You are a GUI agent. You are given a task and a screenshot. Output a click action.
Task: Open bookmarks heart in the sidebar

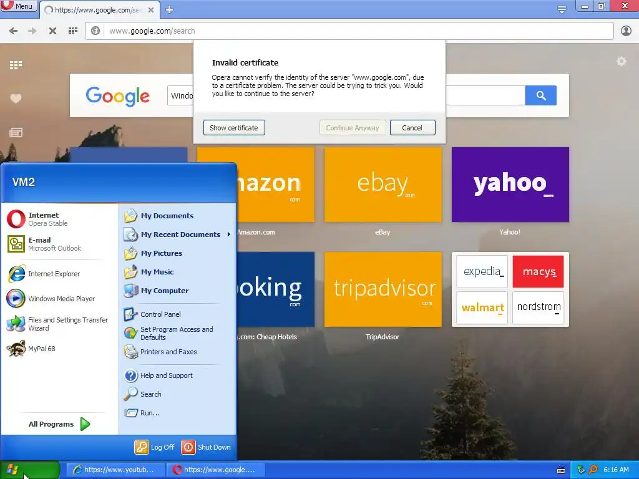(16, 99)
